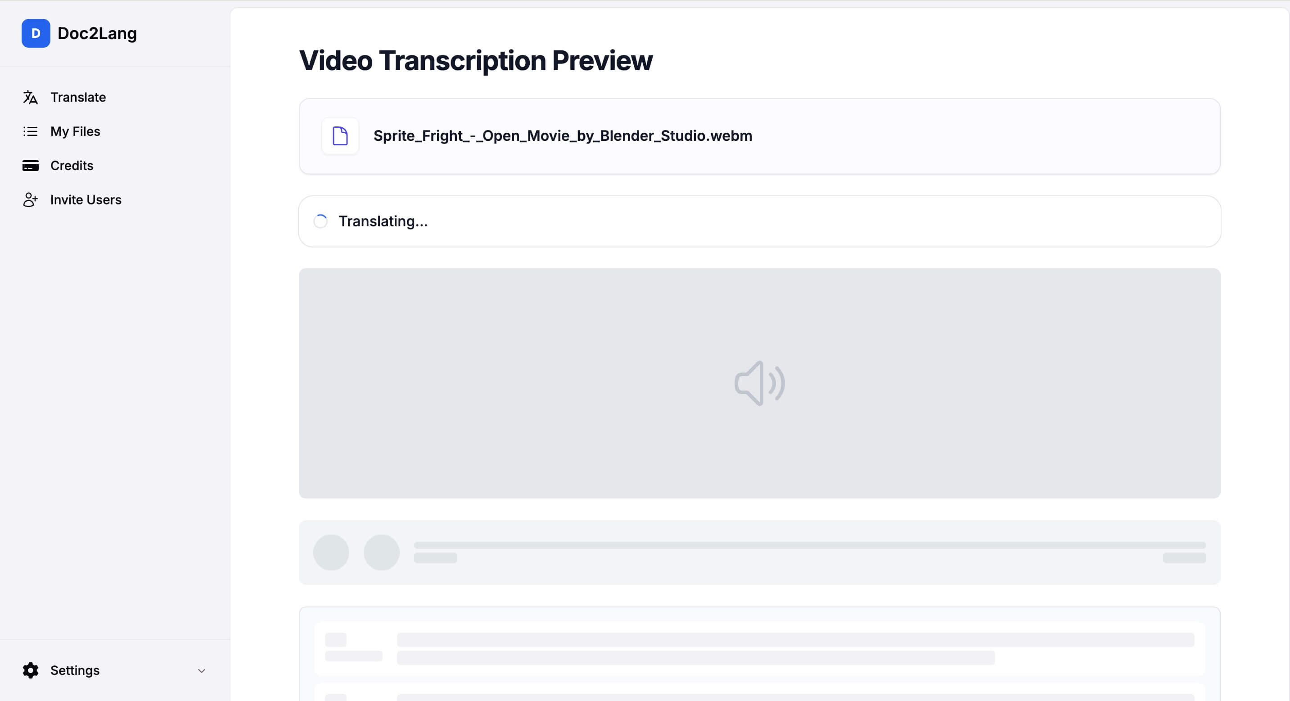Click the Invite Users person icon
The image size is (1290, 701).
pos(30,199)
